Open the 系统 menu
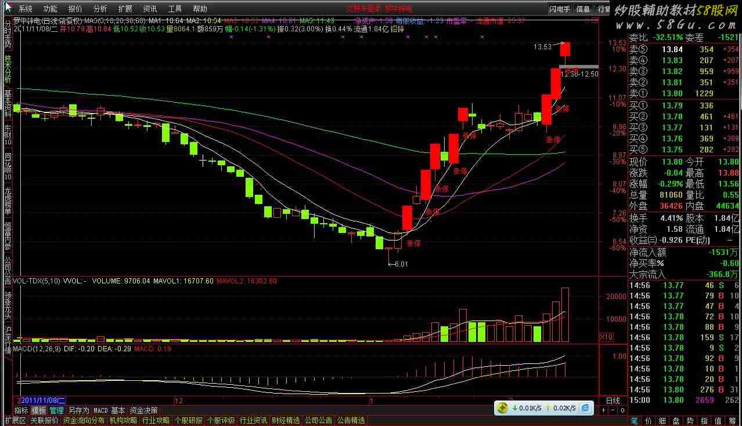The width and height of the screenshot is (742, 426). 25,9
